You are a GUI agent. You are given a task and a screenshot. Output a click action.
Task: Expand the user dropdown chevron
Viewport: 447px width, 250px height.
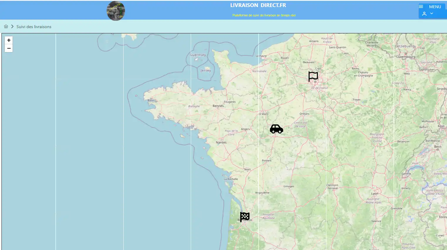coord(432,13)
